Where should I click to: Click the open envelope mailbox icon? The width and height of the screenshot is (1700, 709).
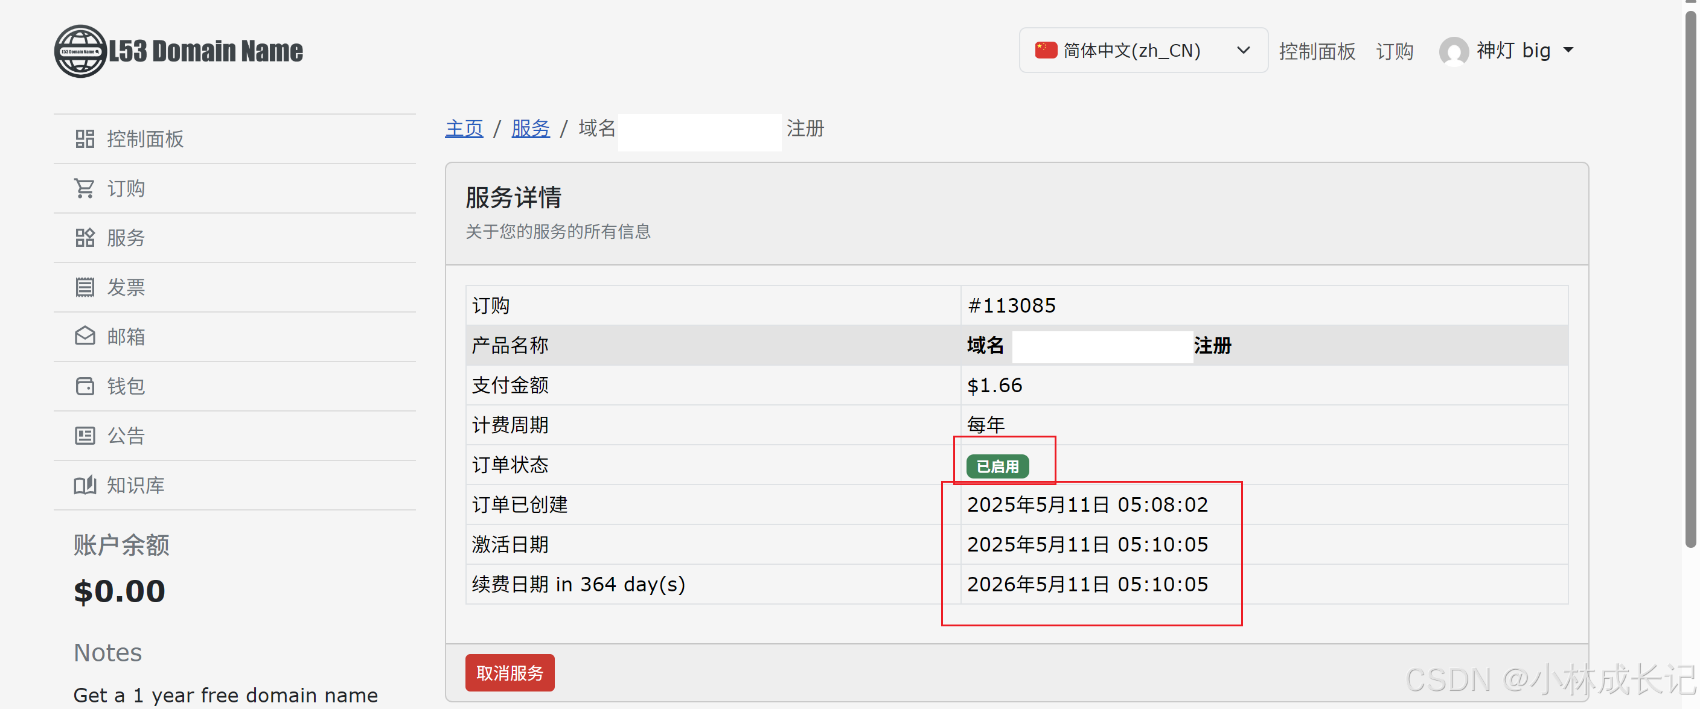[85, 336]
